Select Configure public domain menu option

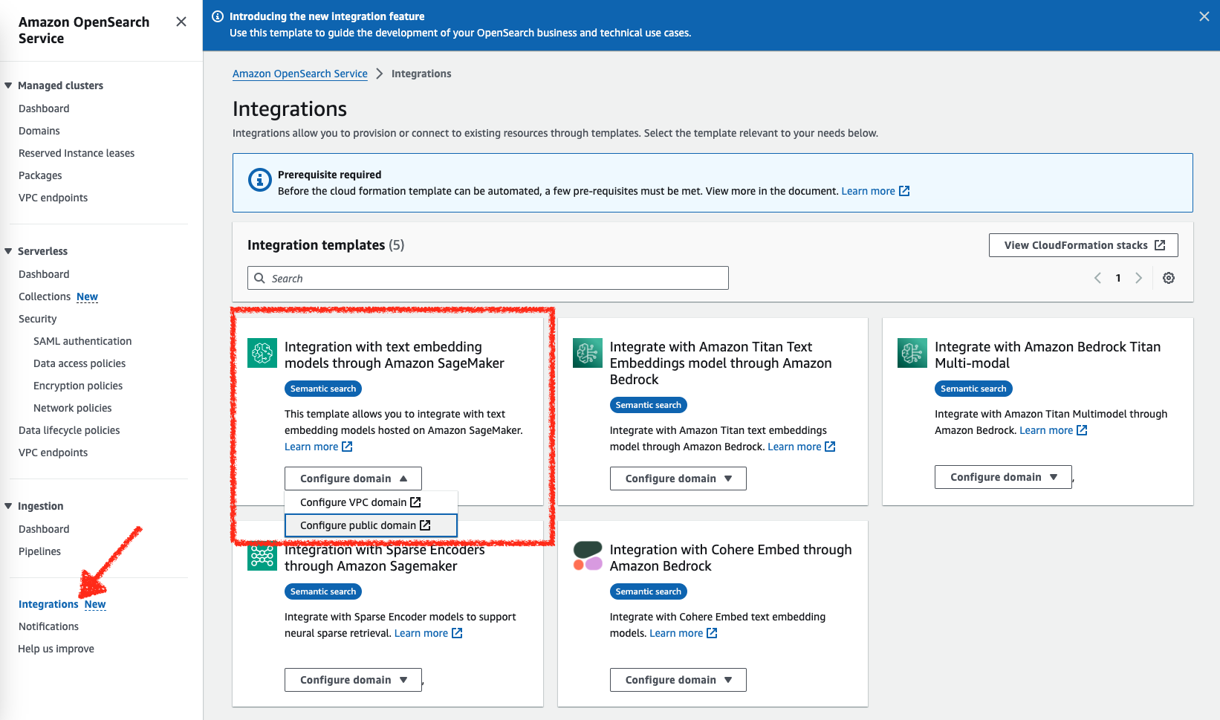coord(363,525)
